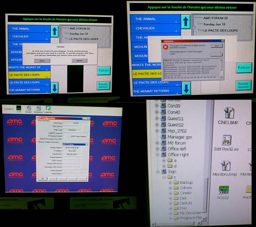This screenshot has height=227, width=256.
Task: Click the scrollbar in fault details box
Action: pos(221,68)
